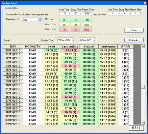Click red procedure cell 32:13 (6)

(70, 97)
